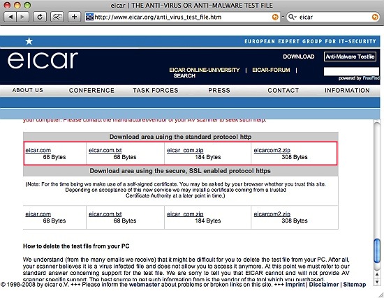
Task: Click the URL address field
Action: pyautogui.click(x=182, y=17)
